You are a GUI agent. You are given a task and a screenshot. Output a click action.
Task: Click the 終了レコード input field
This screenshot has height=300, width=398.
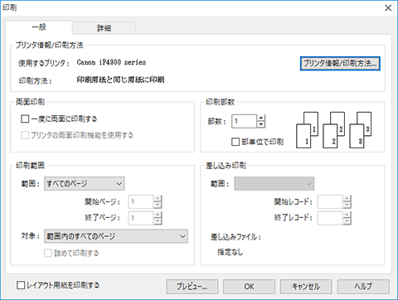click(330, 218)
